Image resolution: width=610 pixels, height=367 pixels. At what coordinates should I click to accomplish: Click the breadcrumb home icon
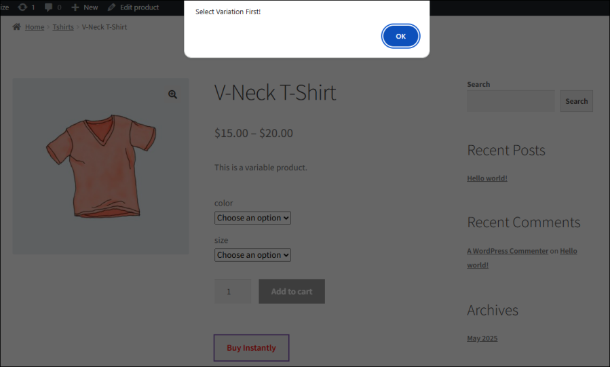tap(16, 27)
